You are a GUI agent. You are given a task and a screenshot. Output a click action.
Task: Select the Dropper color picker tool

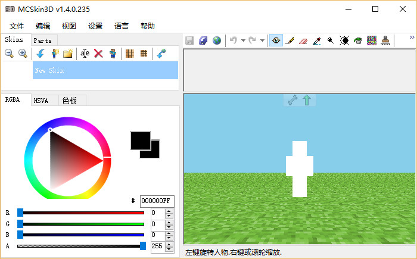pyautogui.click(x=317, y=40)
